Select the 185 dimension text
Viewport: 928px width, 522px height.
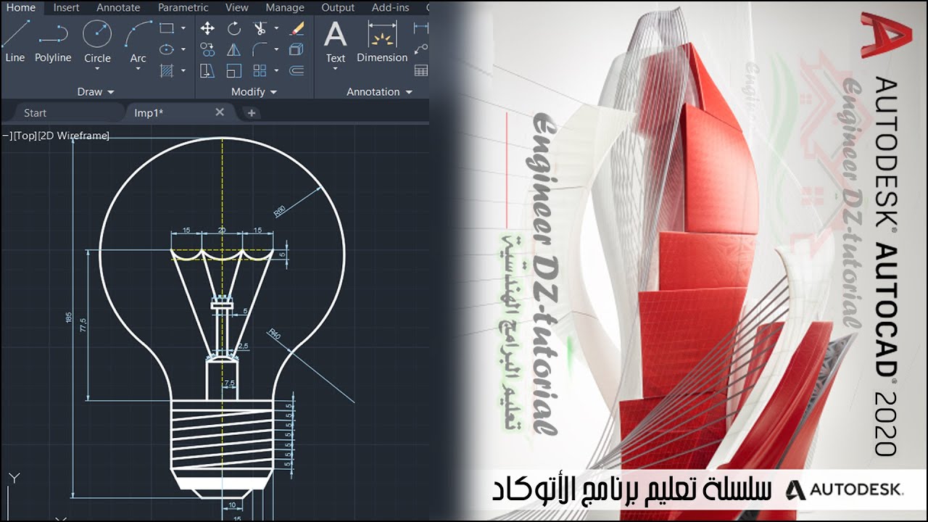69,318
